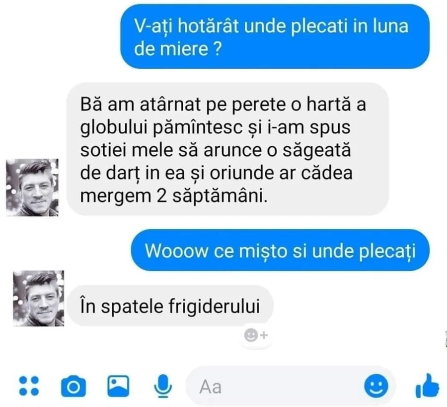Open the photo gallery icon
Screen dimensions: 447x407
(118, 386)
